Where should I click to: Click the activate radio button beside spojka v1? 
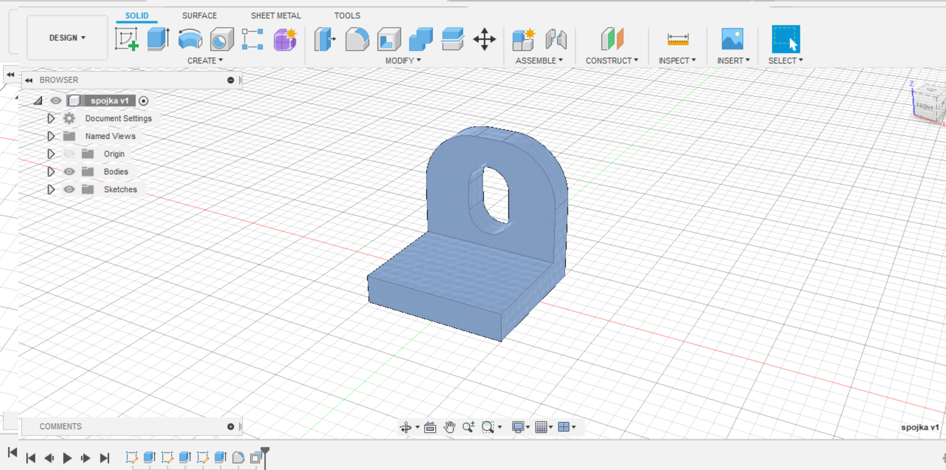[143, 101]
